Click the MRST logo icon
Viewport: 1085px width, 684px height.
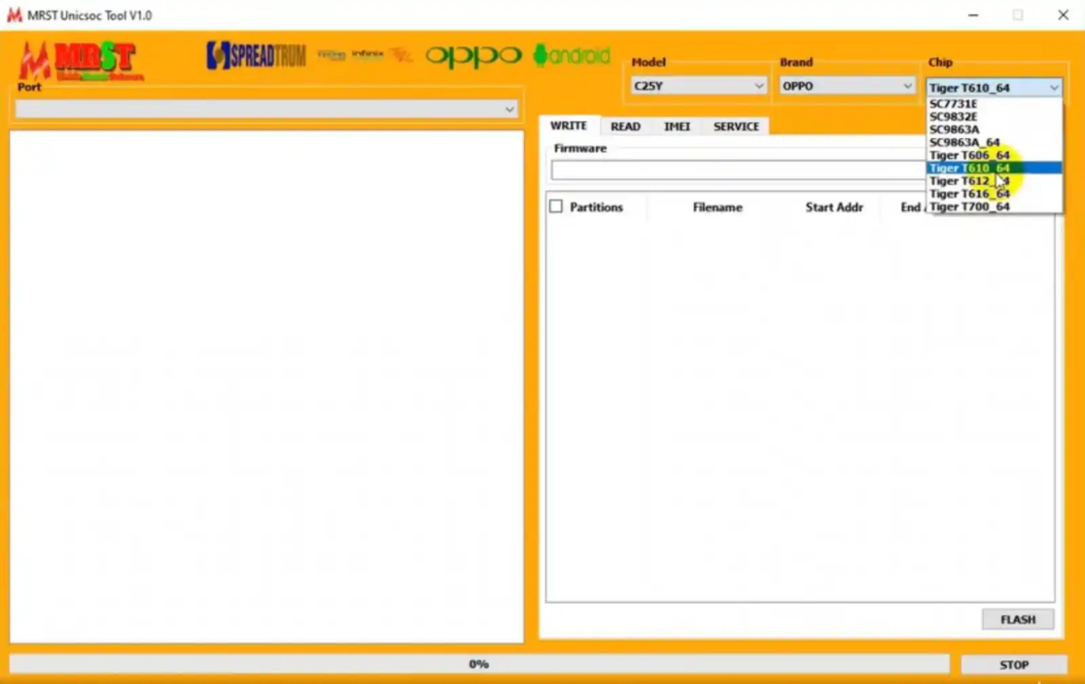pyautogui.click(x=80, y=60)
